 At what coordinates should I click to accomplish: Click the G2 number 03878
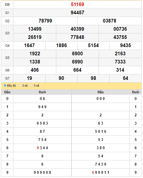[110, 21]
